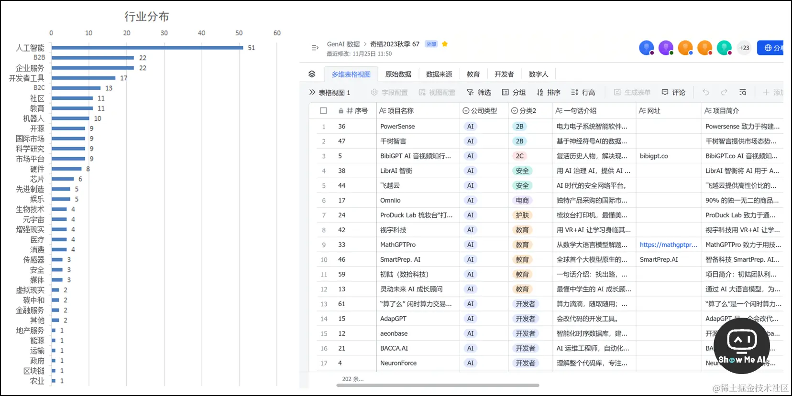Switch to the 数据来源 tab
Image resolution: width=792 pixels, height=396 pixels.
[x=439, y=74]
